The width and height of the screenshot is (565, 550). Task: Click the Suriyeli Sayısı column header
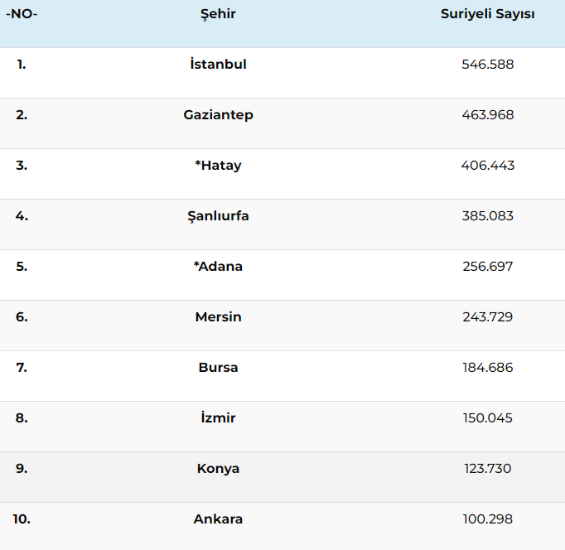(x=487, y=14)
